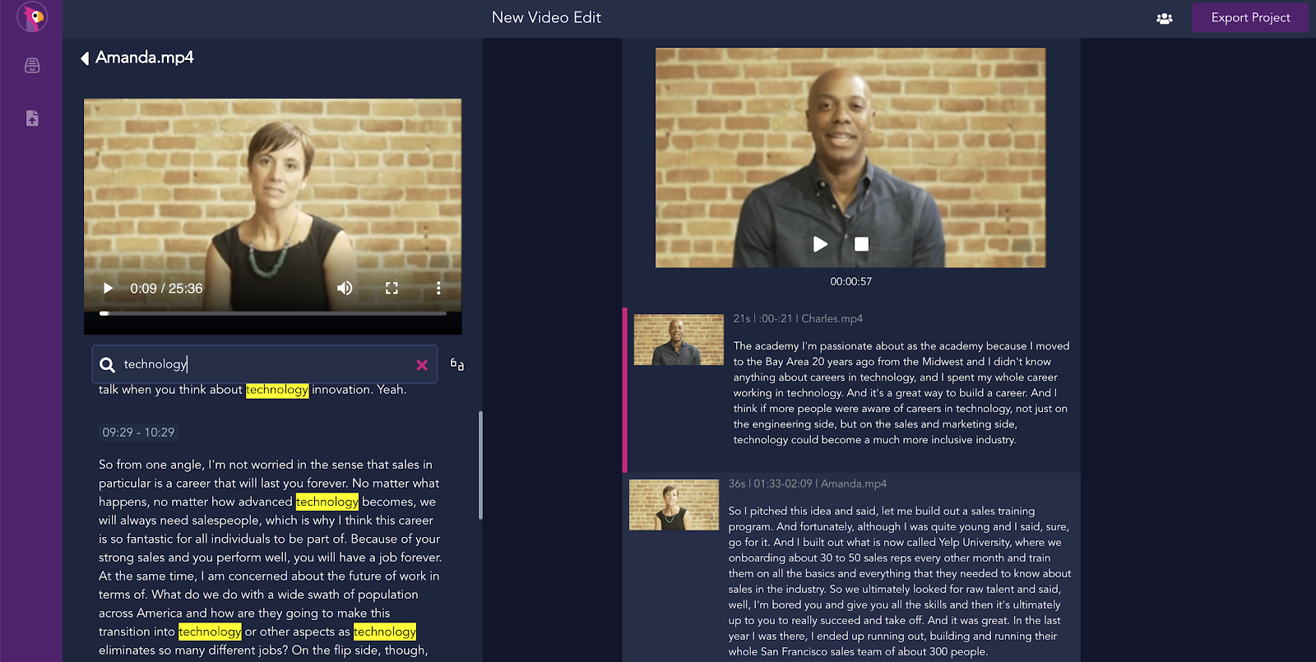Open the library drawer sidebar icon

tap(32, 66)
